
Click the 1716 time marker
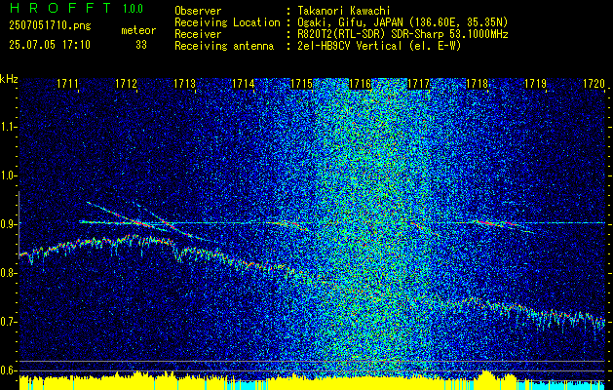[x=360, y=83]
